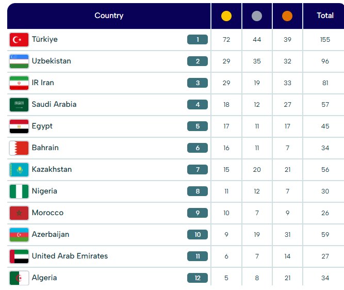Open the United Arab Emirates country link
Screen dimensions: 344x290
[x=70, y=256]
